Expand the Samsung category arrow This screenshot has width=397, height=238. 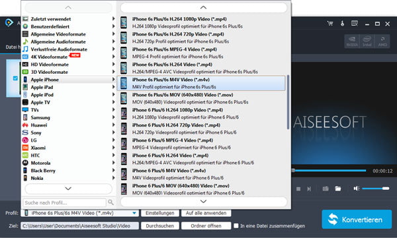click(x=113, y=117)
